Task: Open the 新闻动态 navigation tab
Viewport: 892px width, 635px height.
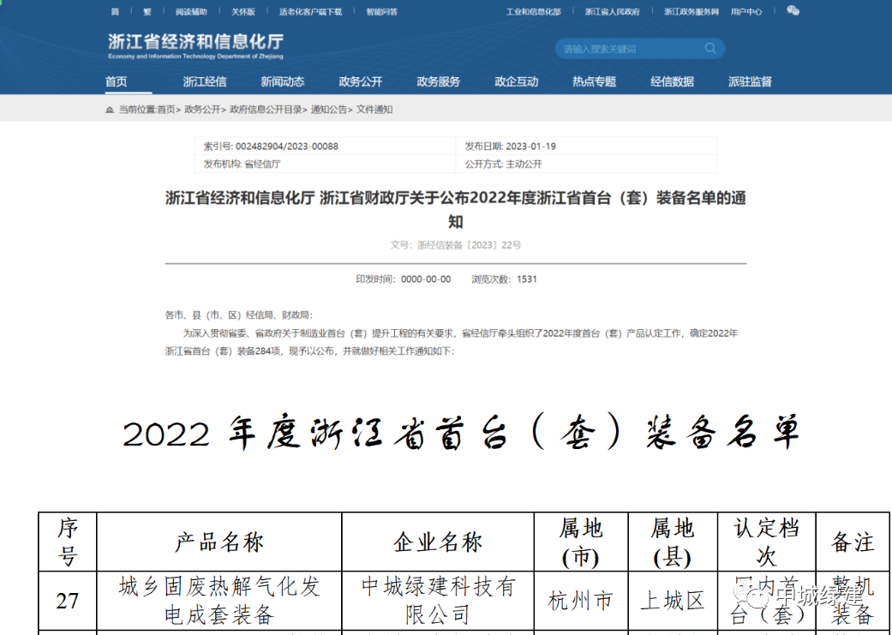Action: click(282, 81)
